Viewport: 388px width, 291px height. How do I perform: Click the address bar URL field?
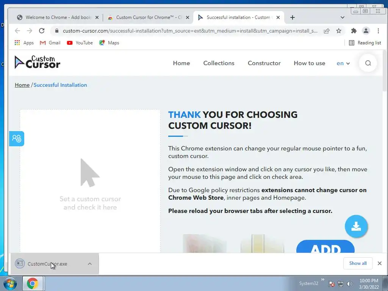coord(190,31)
